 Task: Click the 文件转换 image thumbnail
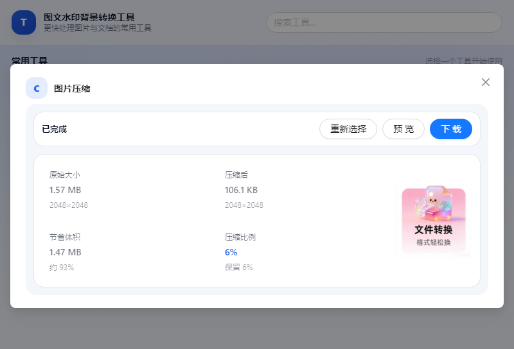click(x=433, y=221)
